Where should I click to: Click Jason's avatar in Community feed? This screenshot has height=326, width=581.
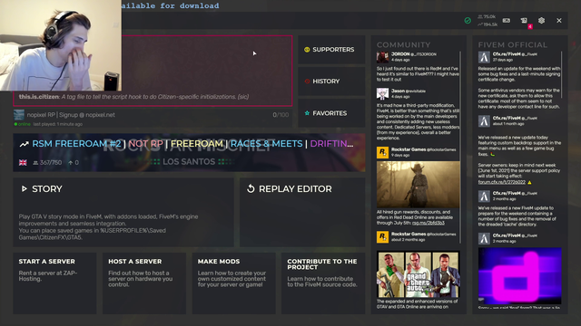tap(382, 94)
